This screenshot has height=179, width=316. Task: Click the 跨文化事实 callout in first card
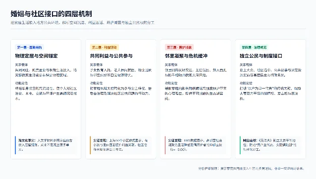coord(46,145)
